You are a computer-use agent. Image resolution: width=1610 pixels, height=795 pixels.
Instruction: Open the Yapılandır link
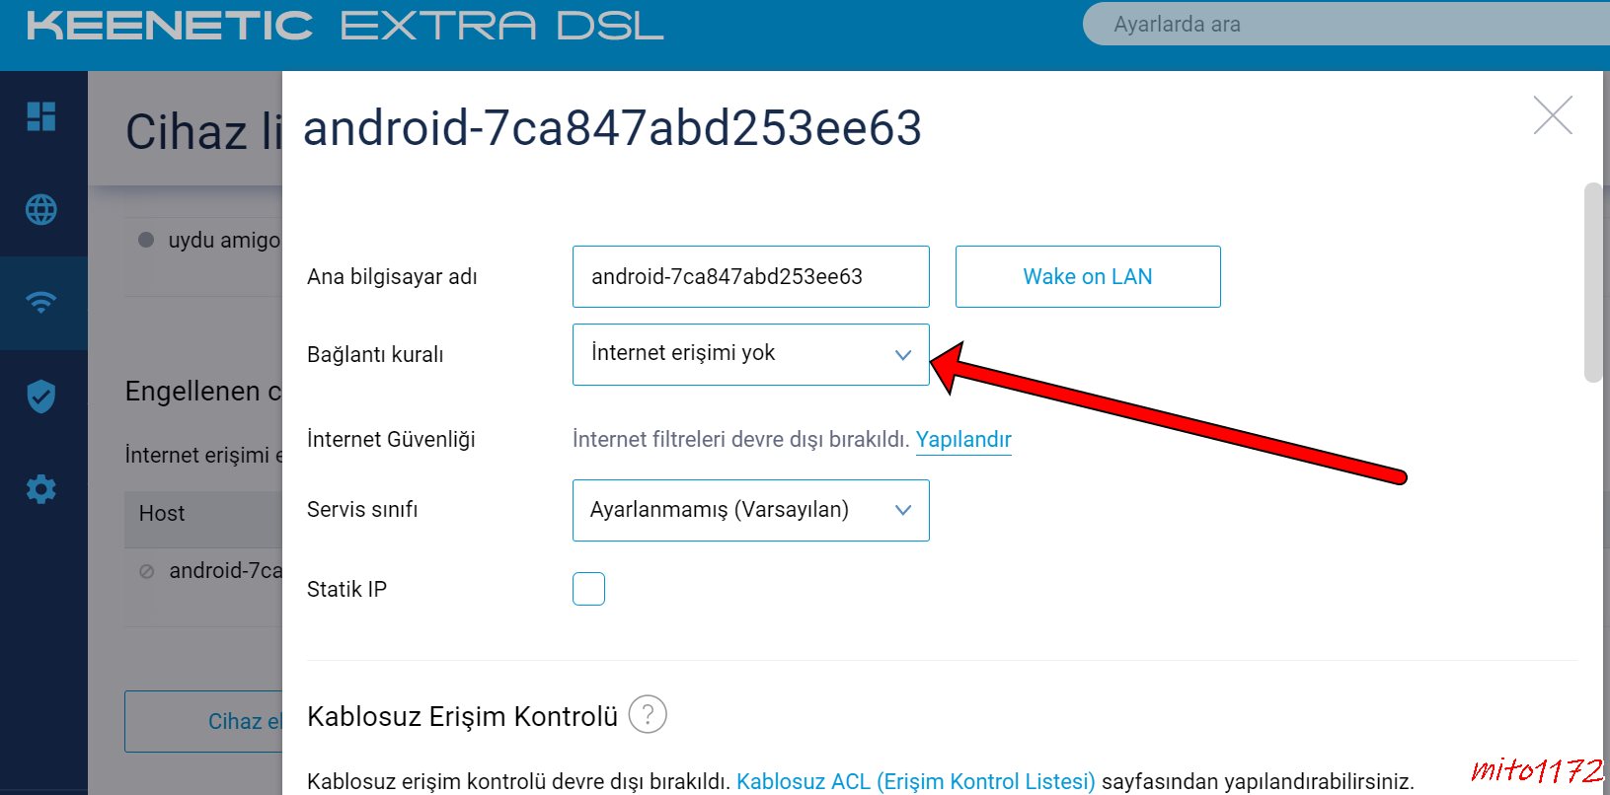[963, 439]
